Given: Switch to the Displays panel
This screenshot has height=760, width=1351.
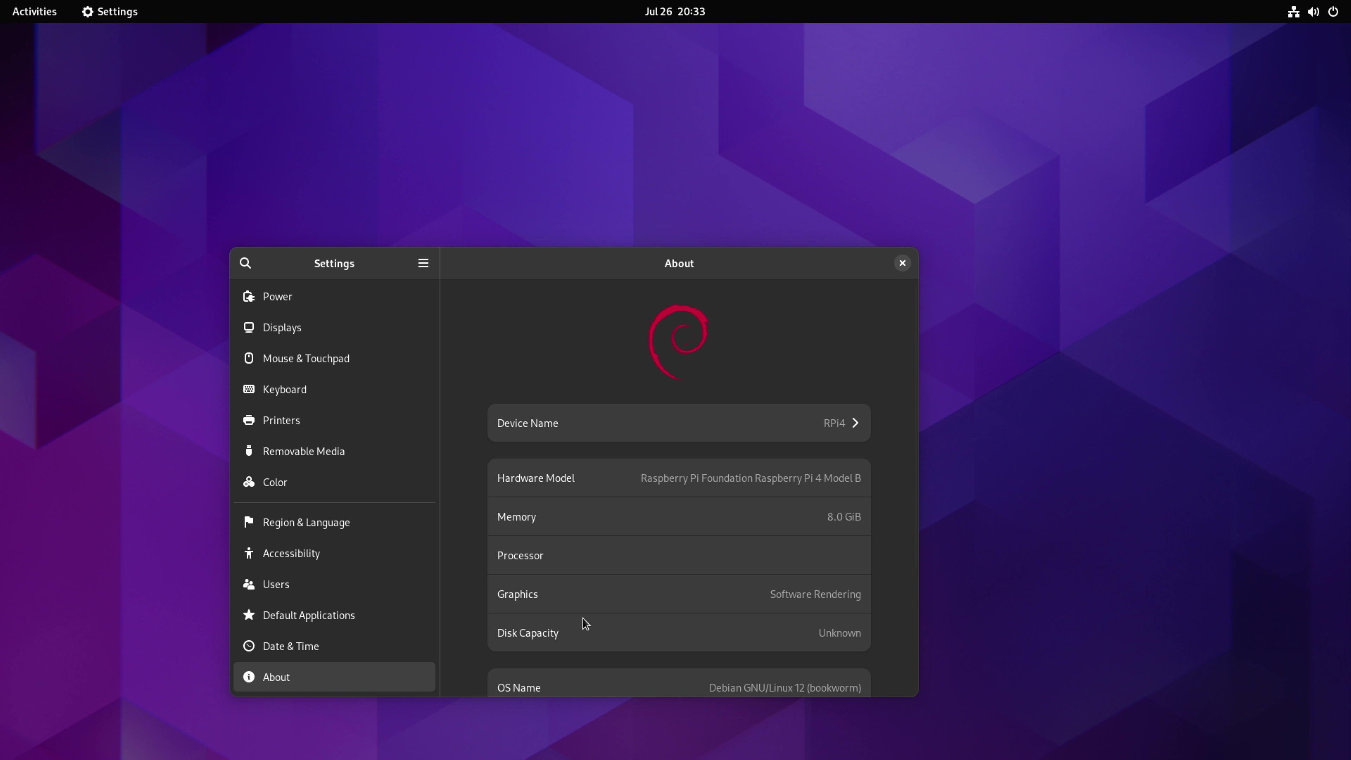Looking at the screenshot, I should point(334,327).
